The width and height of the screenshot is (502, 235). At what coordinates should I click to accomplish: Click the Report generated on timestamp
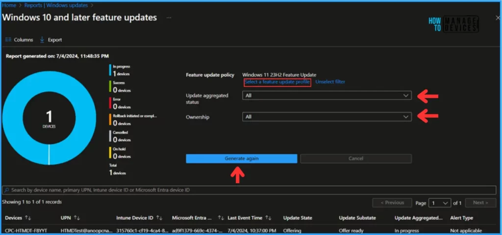click(x=57, y=56)
